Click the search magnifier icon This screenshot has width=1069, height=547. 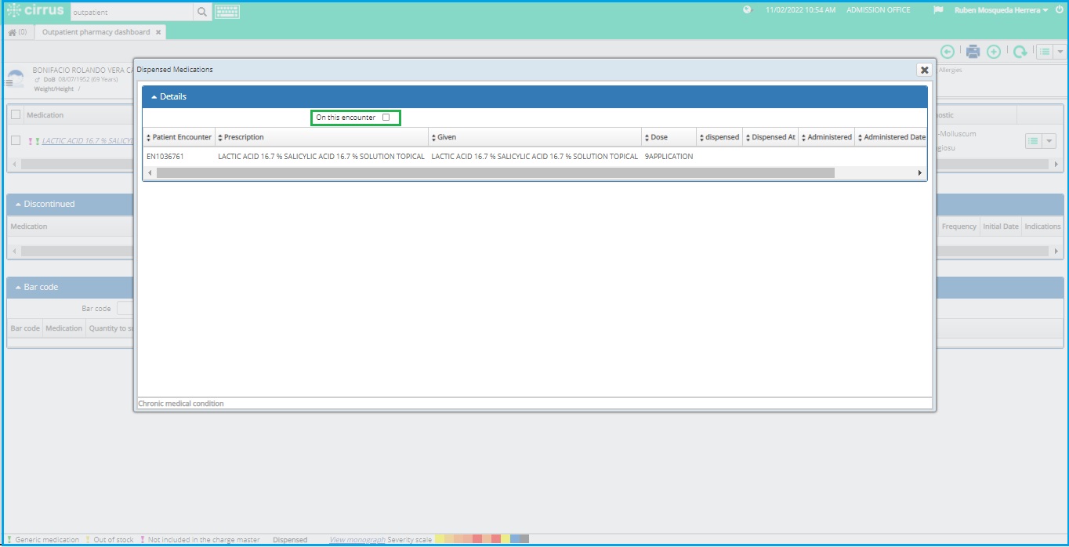202,12
